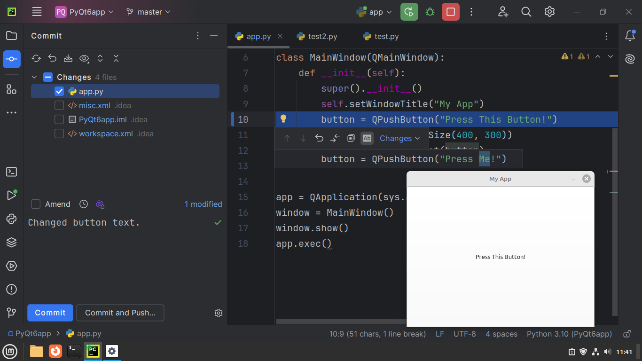Image resolution: width=642 pixels, height=361 pixels.
Task: Open the Terminal tool window
Action: (12, 172)
